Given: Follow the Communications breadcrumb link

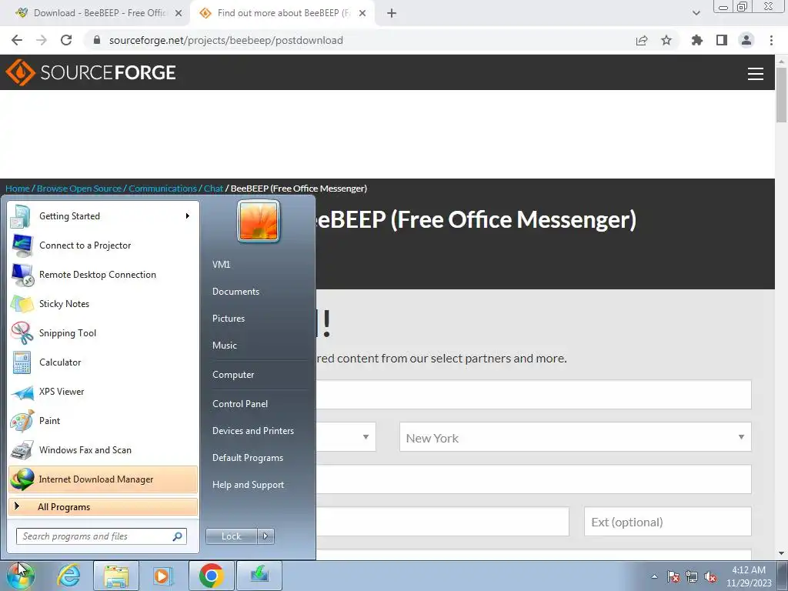Looking at the screenshot, I should 163,189.
